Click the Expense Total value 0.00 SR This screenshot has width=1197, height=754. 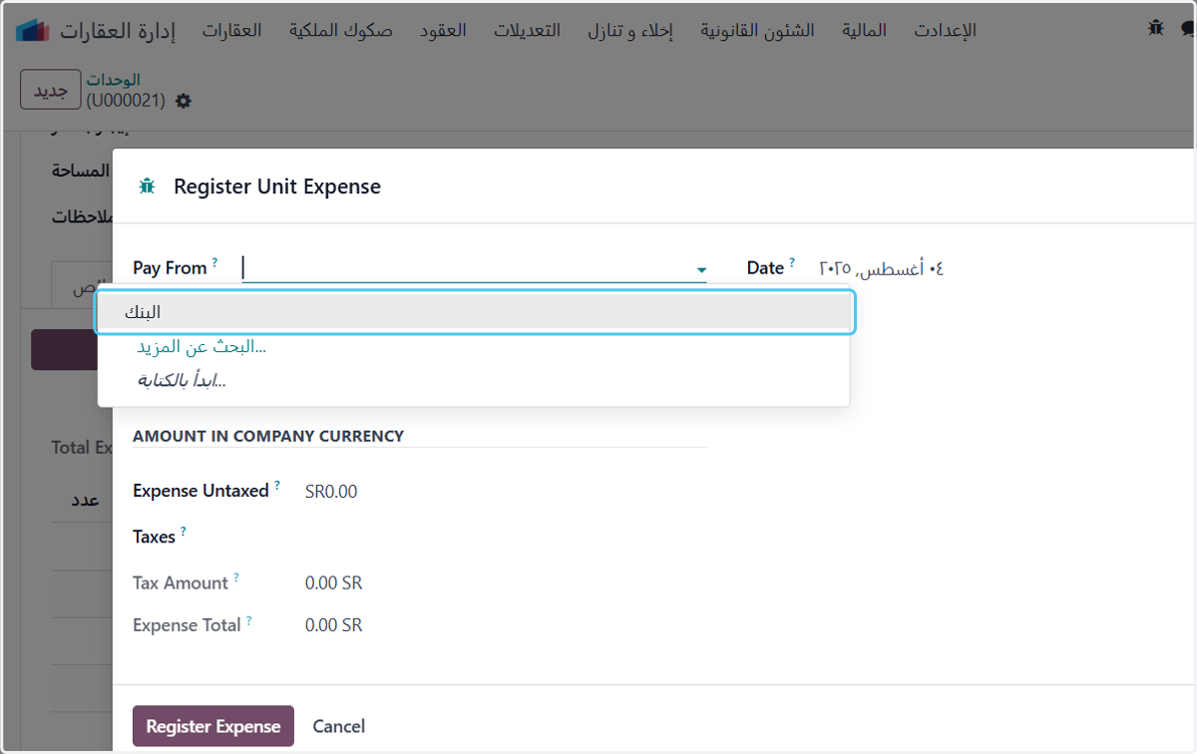tap(333, 626)
